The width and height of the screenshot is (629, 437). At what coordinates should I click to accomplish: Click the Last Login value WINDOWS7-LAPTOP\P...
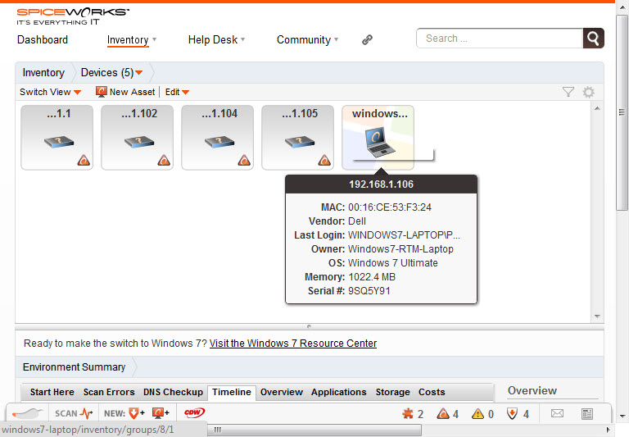(x=404, y=235)
